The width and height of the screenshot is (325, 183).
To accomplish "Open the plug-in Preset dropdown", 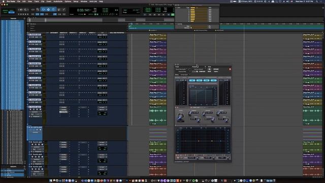I will (x=199, y=69).
